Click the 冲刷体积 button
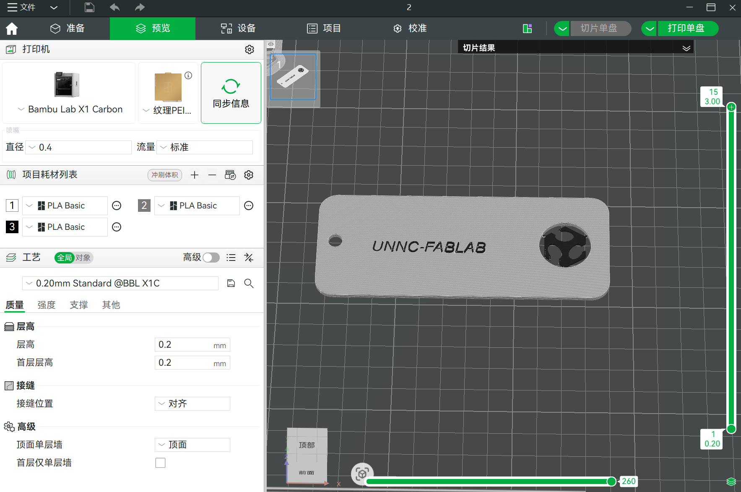The image size is (741, 492). 165,175
